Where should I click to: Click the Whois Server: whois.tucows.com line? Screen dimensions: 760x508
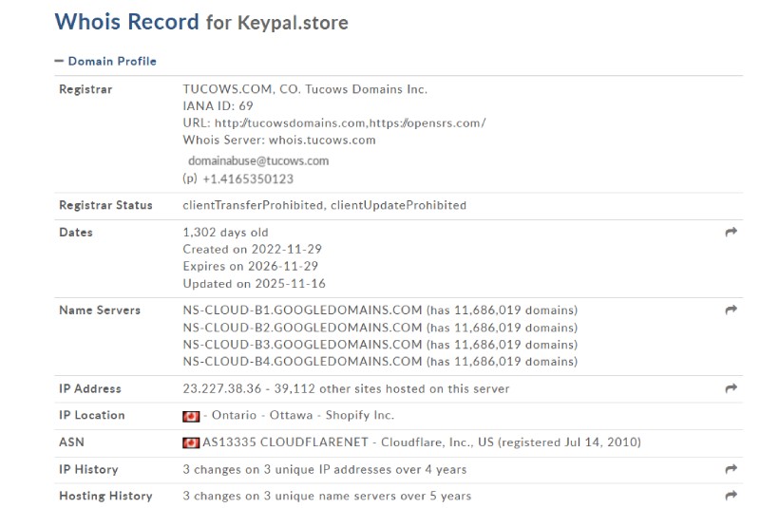279,140
